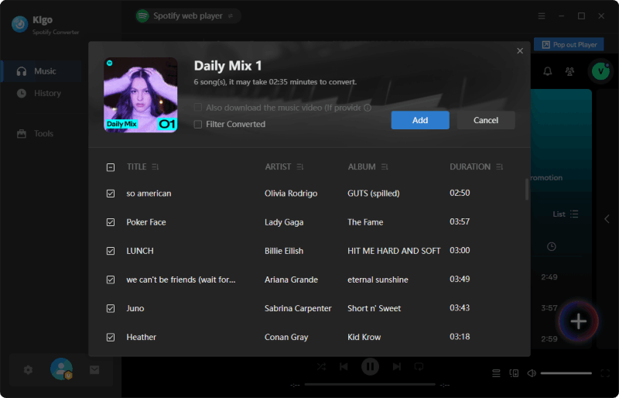This screenshot has width=619, height=398.
Task: Skip to next track
Action: pos(397,367)
